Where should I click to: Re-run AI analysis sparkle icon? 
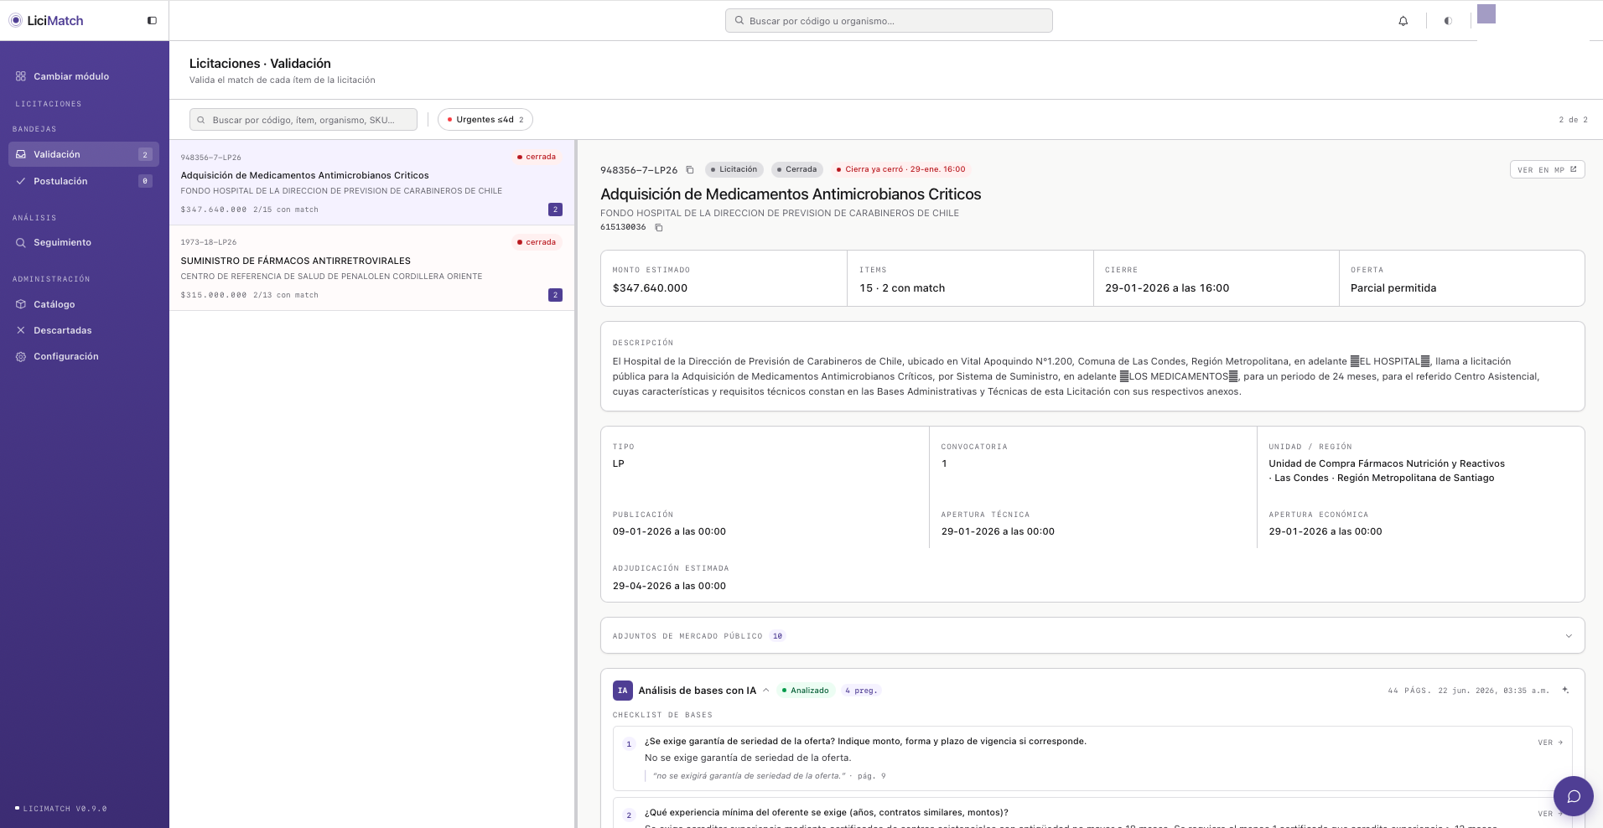(x=1565, y=691)
